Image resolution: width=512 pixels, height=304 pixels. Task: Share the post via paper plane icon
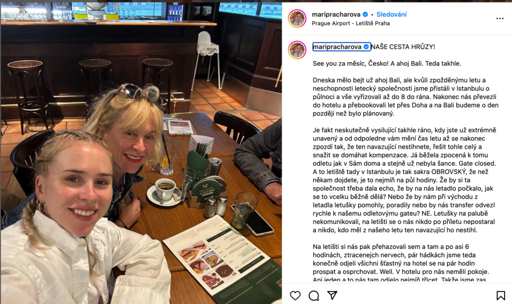pyautogui.click(x=332, y=295)
